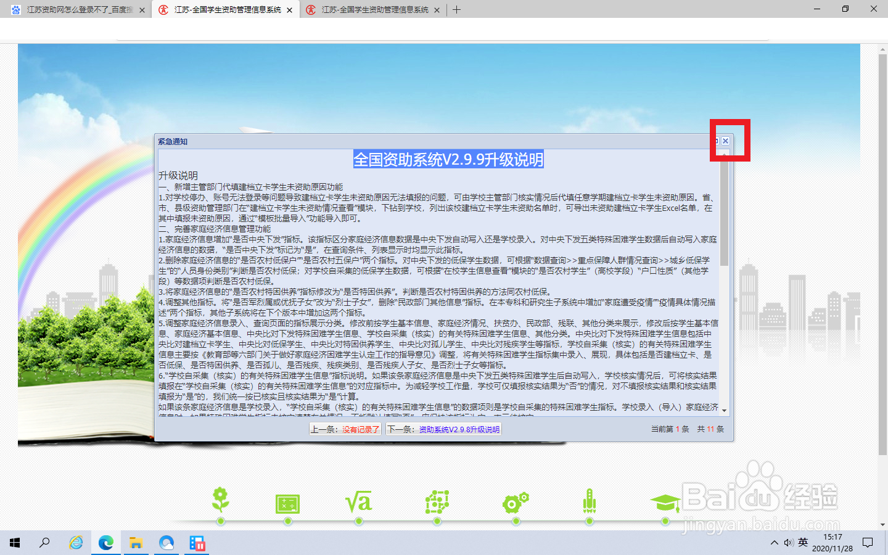Viewport: 888px width, 555px height.
Task: Open a new browser tab with plus button
Action: click(456, 10)
